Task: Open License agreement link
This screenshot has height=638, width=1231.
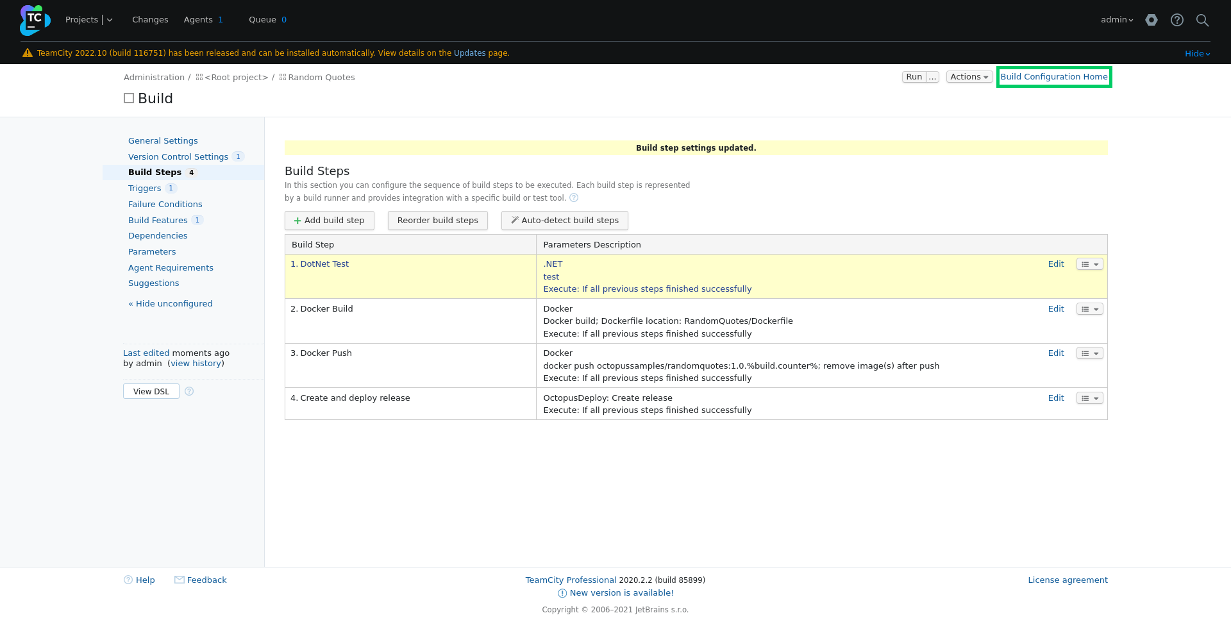Action: (x=1068, y=580)
